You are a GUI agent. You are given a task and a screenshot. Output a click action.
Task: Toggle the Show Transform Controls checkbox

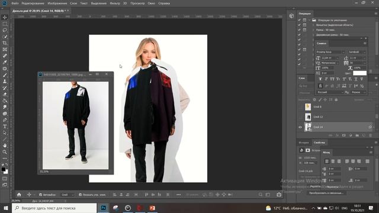click(x=80, y=195)
